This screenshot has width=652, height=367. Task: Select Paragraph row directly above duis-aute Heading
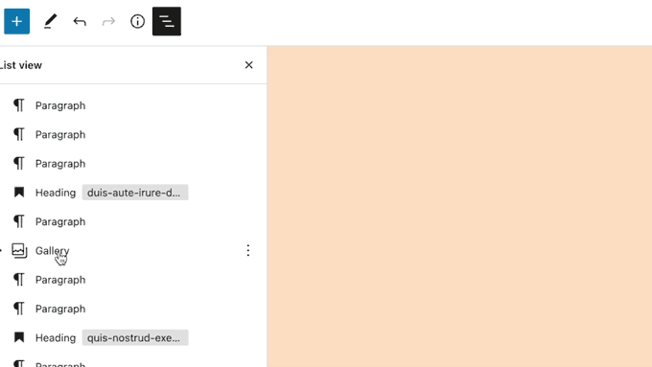pos(133,163)
